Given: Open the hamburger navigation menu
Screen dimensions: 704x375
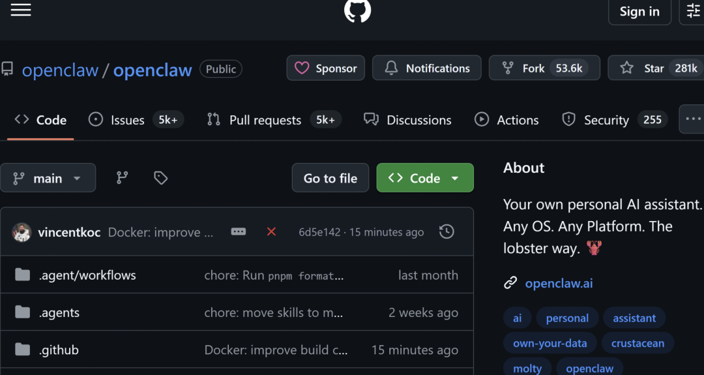Looking at the screenshot, I should (x=21, y=10).
